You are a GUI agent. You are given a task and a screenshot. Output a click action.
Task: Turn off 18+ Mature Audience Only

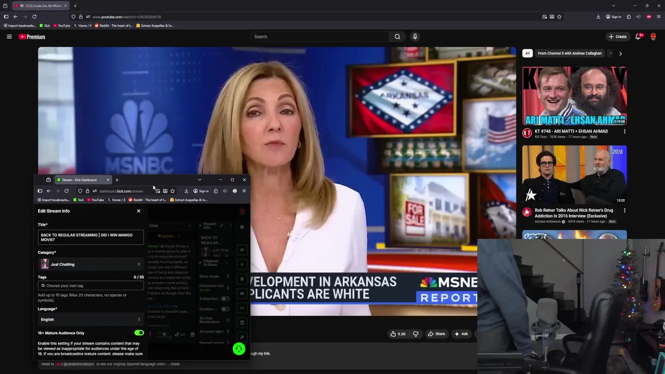point(139,333)
